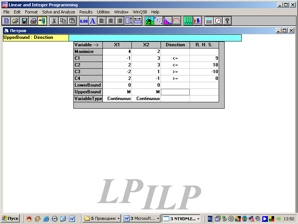Image resolution: width=298 pixels, height=224 pixels.
Task: Open the WinQSB menu
Action: (x=140, y=12)
